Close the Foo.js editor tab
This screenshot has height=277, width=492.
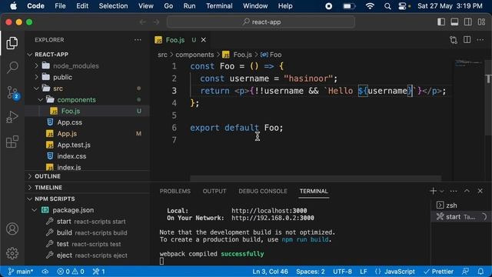(203, 40)
